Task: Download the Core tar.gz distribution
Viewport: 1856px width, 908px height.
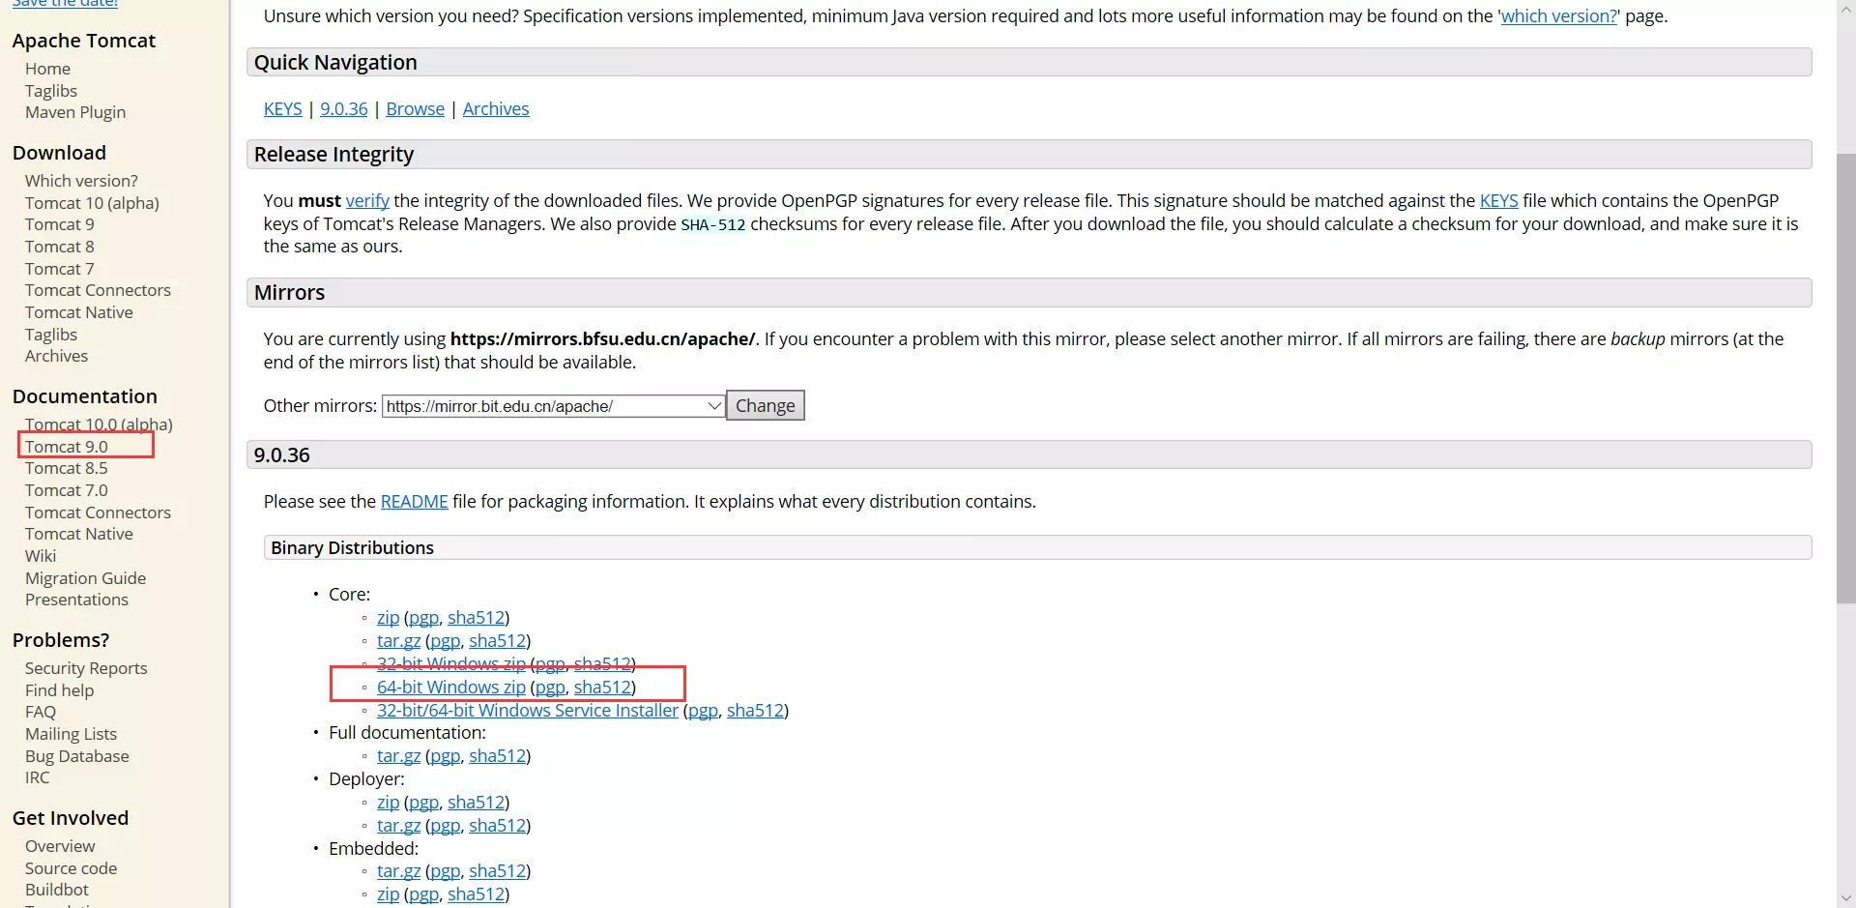Action: tap(398, 641)
